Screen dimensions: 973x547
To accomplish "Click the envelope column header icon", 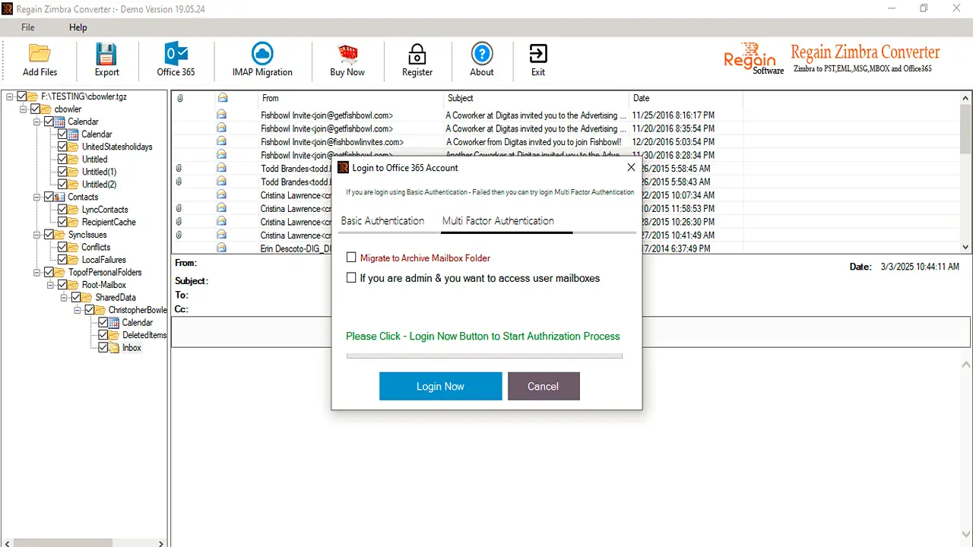I will [x=222, y=98].
